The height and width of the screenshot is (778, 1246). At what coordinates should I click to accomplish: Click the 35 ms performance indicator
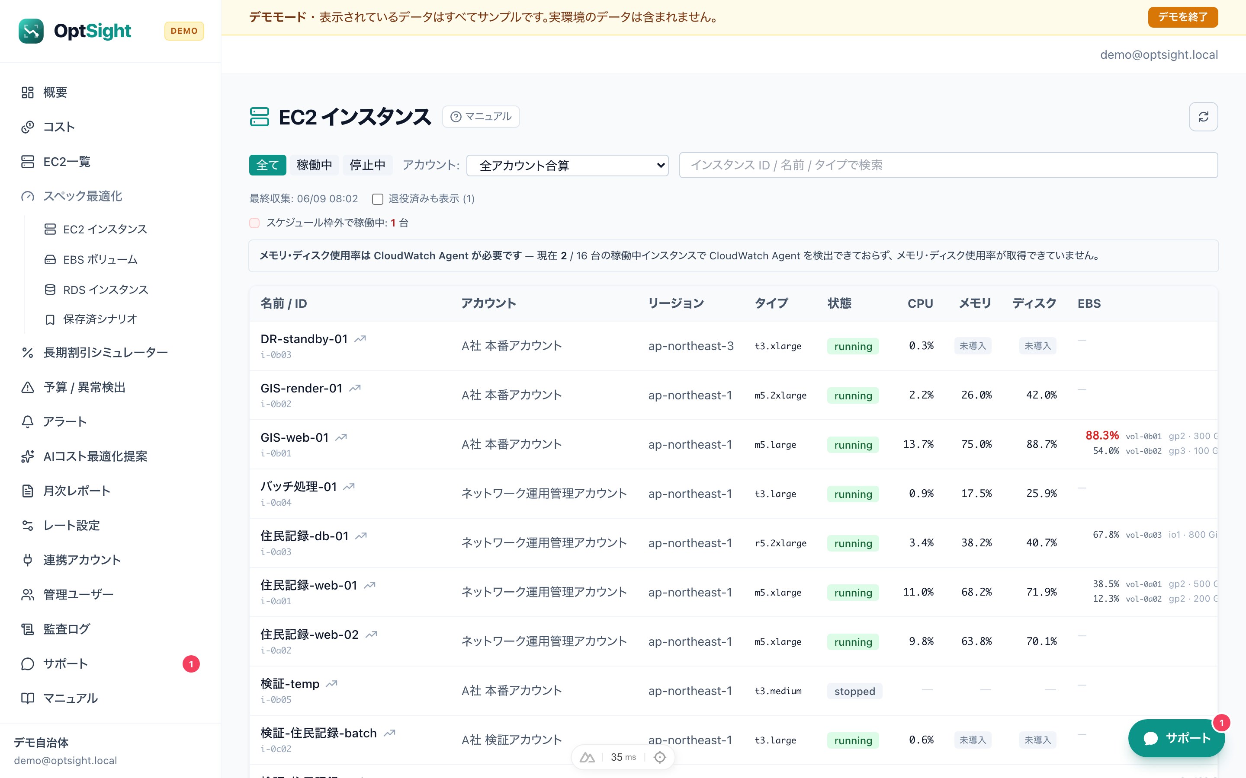coord(623,757)
